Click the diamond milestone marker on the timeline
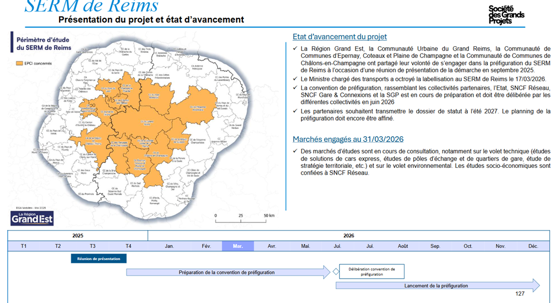557x303 pixels. coord(336,272)
